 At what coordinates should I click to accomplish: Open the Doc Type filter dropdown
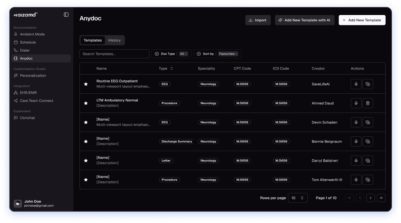[171, 54]
